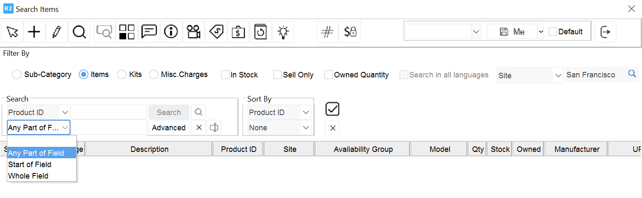Open the comment bubble notes icon
642x198 pixels.
point(149,32)
